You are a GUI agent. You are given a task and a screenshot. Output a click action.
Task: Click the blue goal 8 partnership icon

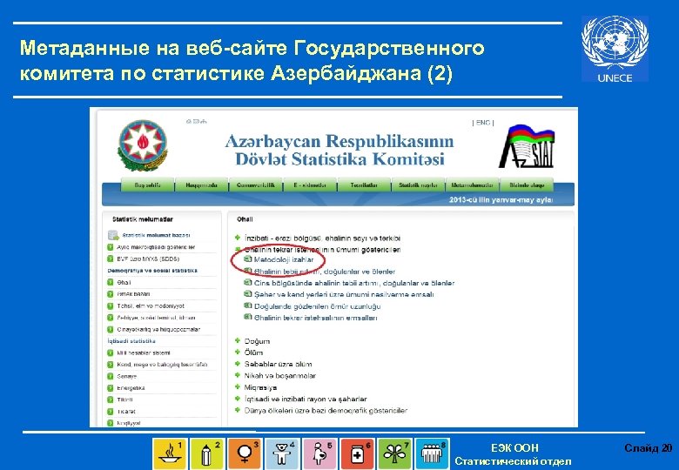[x=432, y=453]
